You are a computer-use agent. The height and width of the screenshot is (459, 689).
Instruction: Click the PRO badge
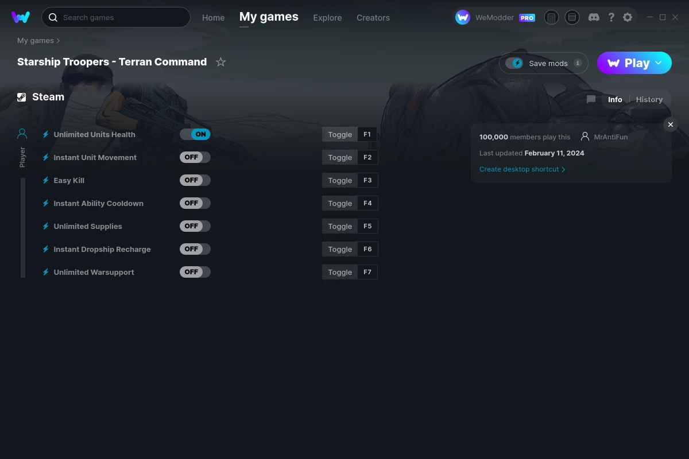coord(527,18)
